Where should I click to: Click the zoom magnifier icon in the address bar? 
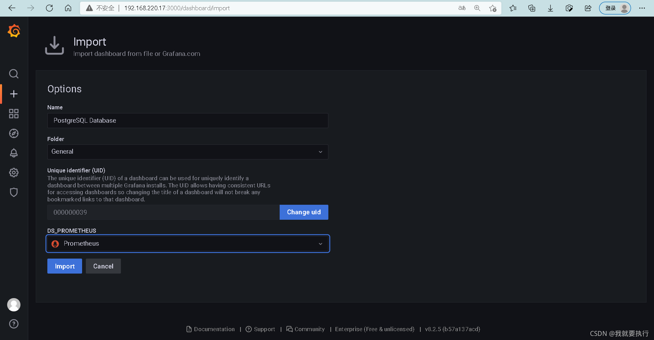(x=477, y=8)
